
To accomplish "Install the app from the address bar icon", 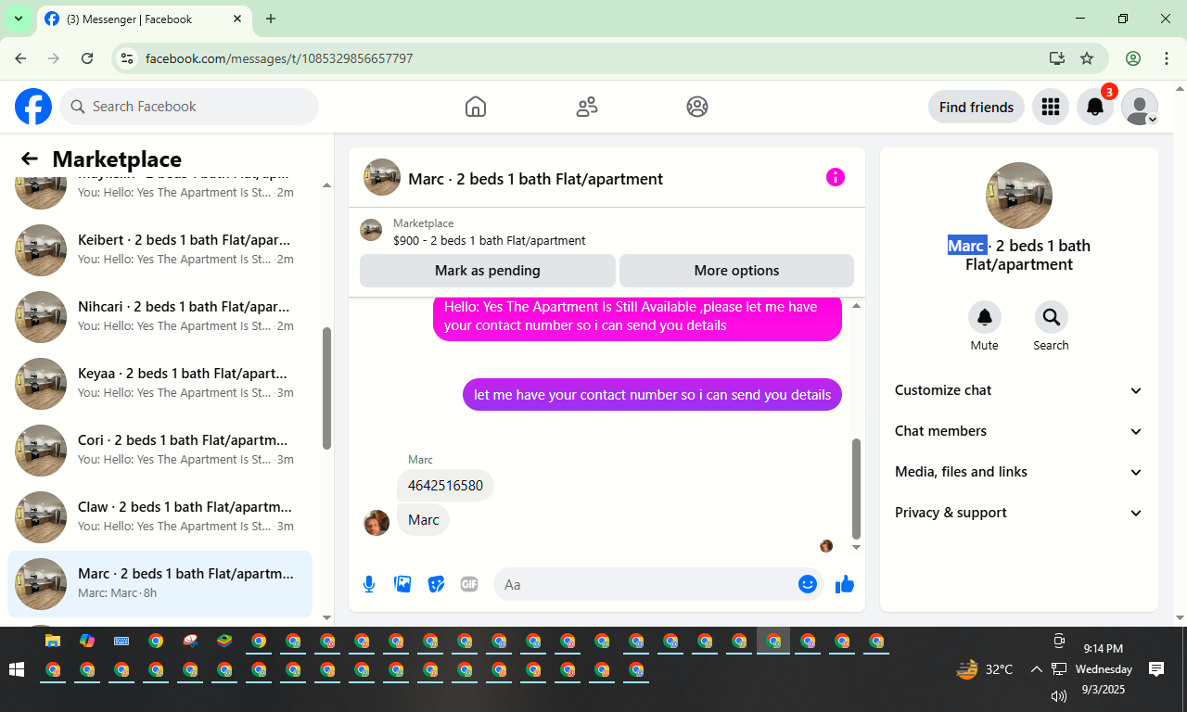I will point(1056,58).
